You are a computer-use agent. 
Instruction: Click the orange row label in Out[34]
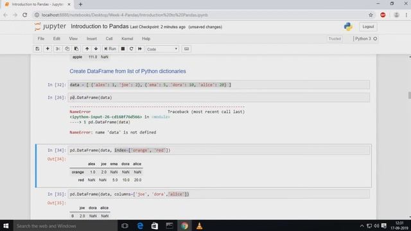[78, 172]
